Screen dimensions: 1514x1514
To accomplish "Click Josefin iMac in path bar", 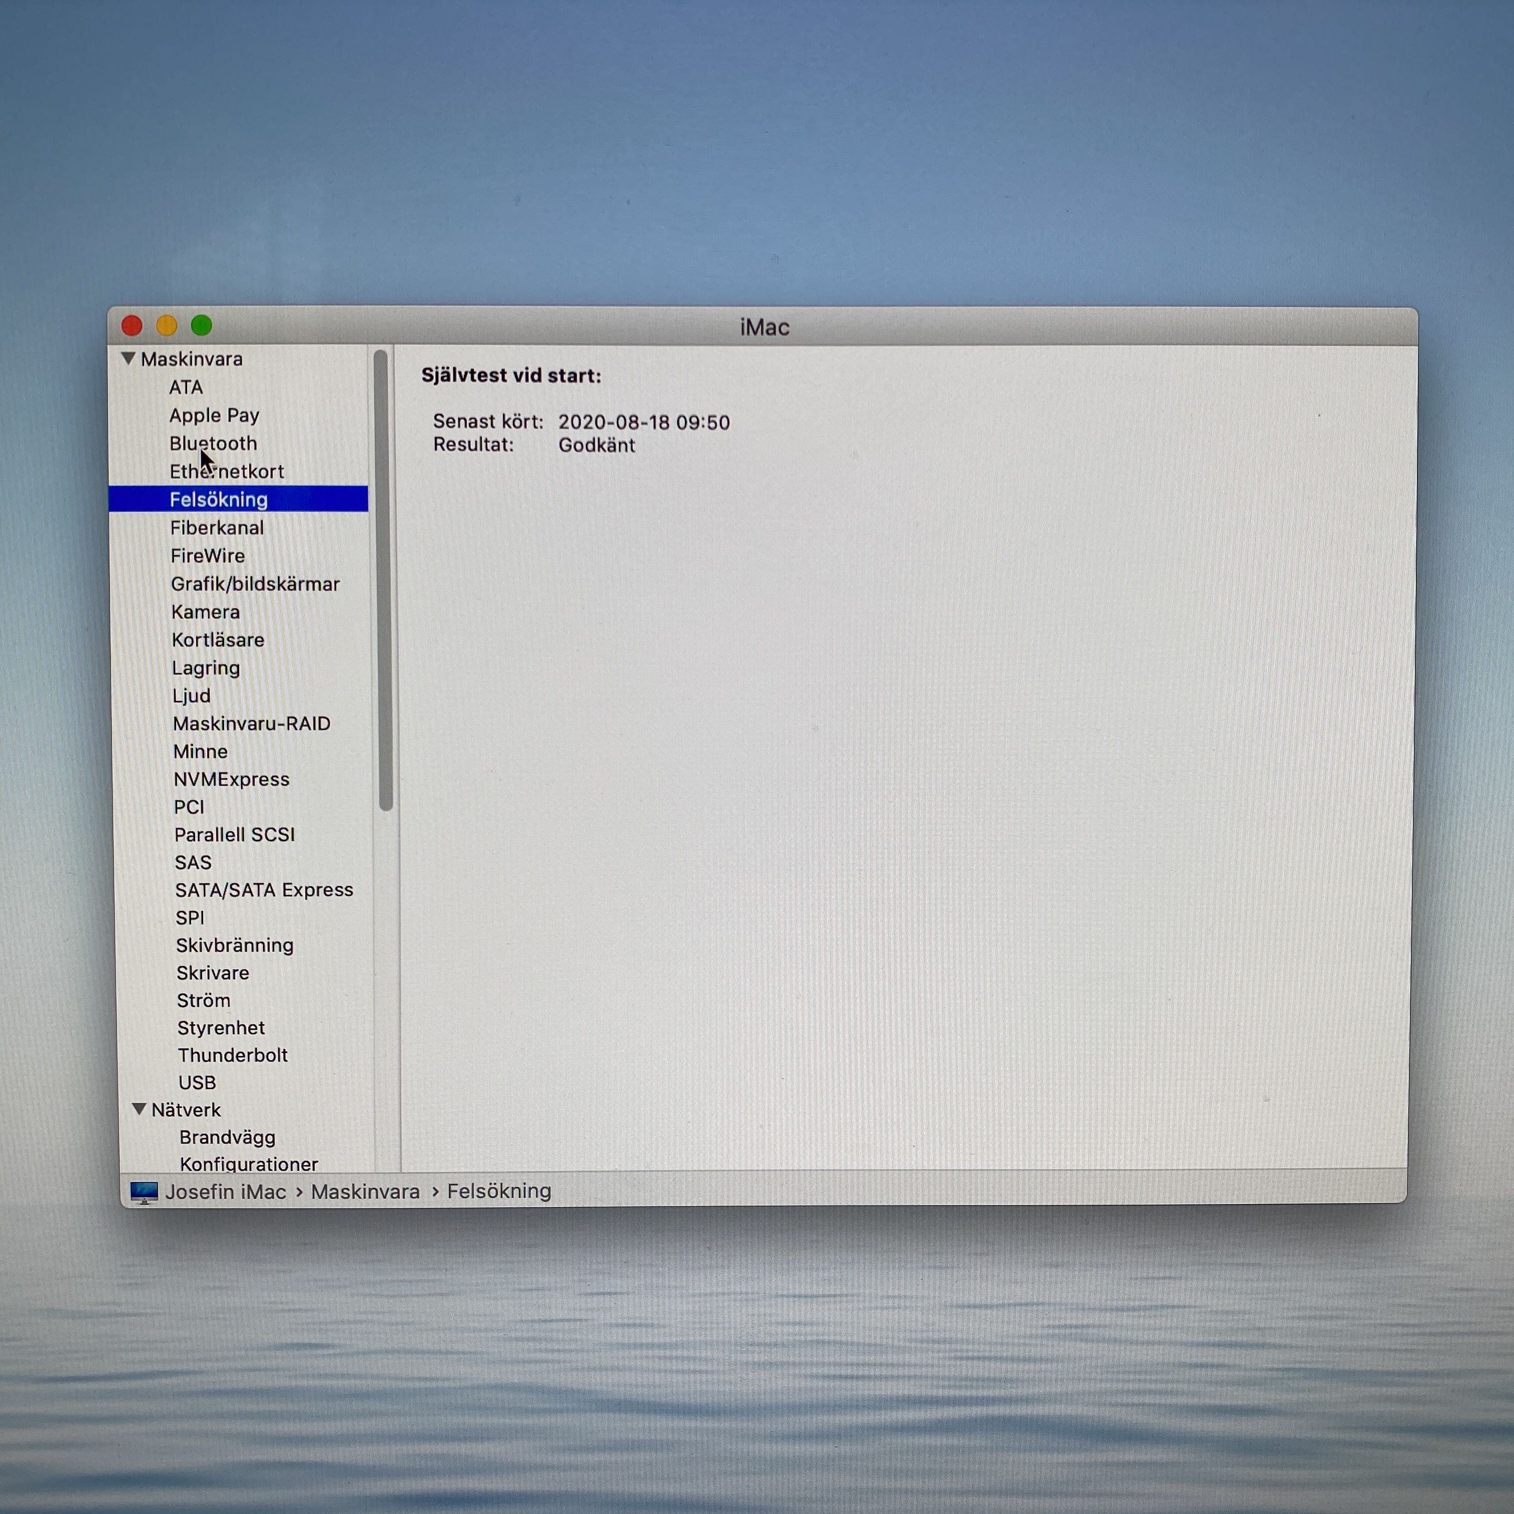I will (226, 1192).
